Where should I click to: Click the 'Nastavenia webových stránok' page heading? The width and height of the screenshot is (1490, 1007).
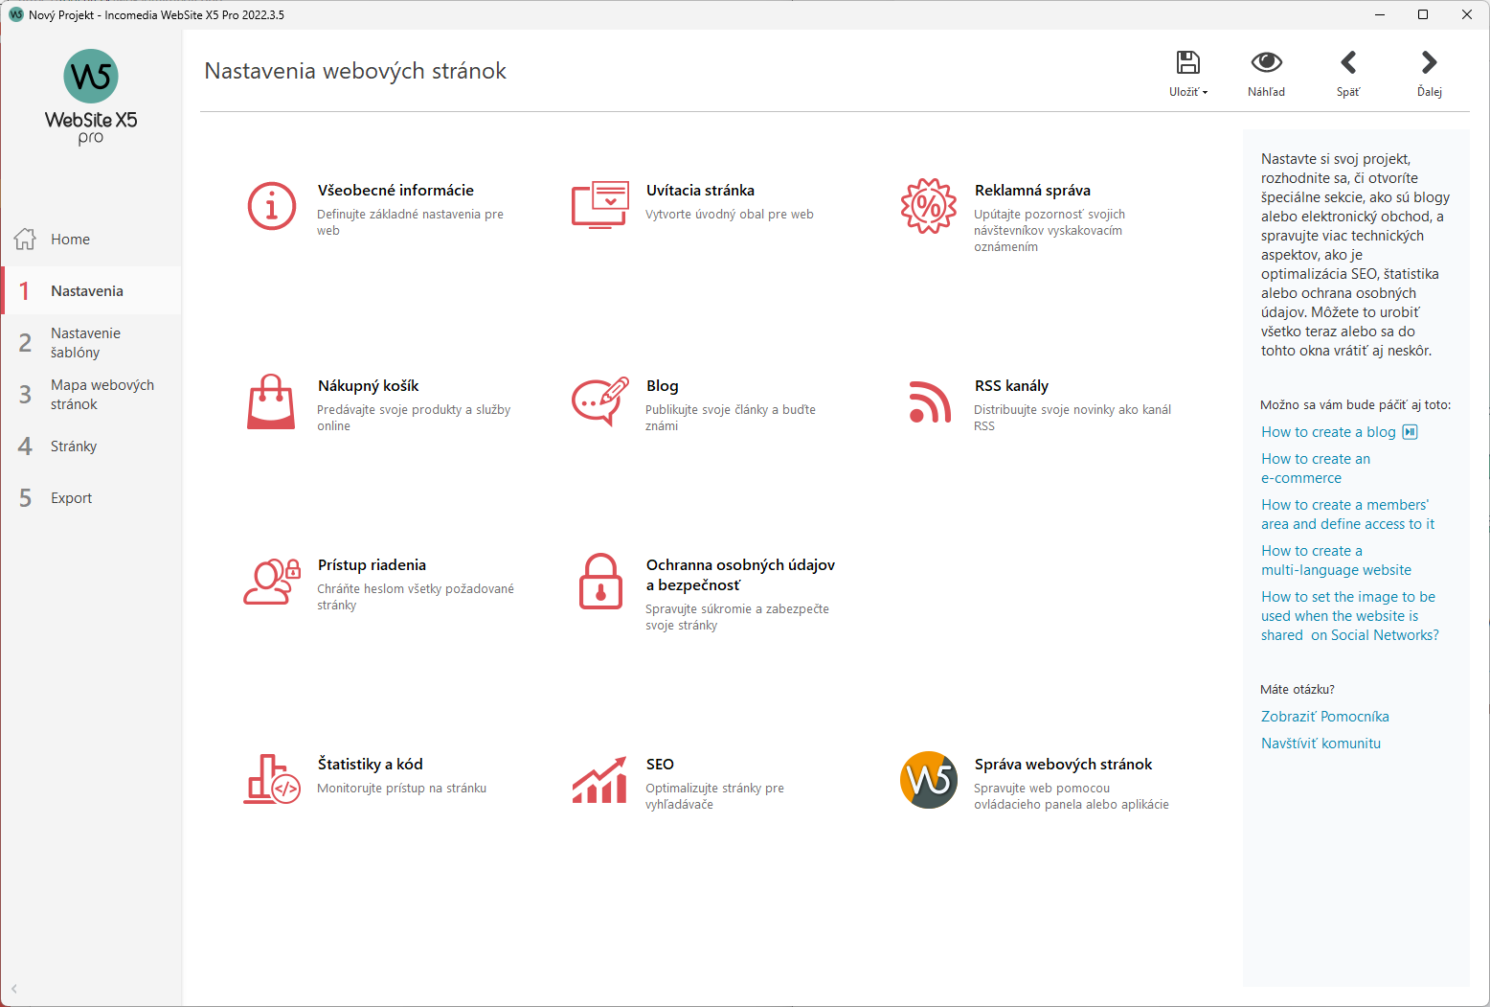tap(355, 71)
